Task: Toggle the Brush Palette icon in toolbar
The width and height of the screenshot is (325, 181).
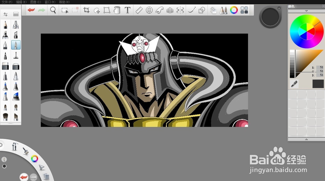Action: click(224, 10)
